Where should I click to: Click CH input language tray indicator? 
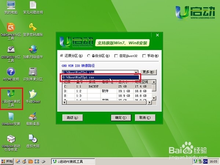pyautogui.click(x=205, y=161)
